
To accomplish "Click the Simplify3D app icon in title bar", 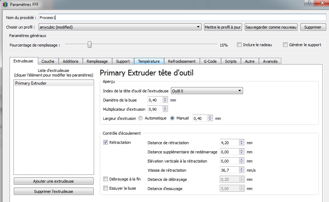I will (x=5, y=4).
